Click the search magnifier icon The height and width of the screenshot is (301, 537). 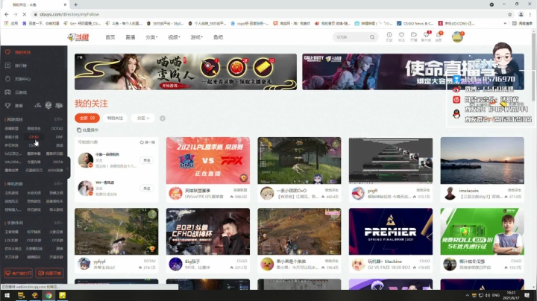point(372,37)
